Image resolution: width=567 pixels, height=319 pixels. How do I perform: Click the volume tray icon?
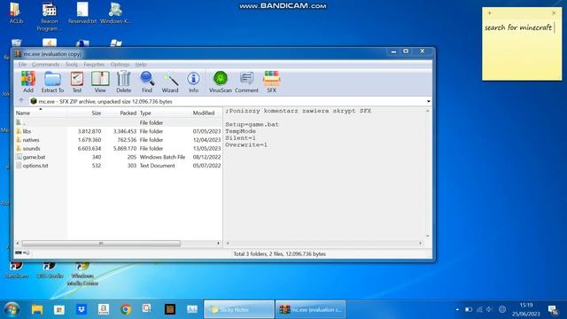490,309
